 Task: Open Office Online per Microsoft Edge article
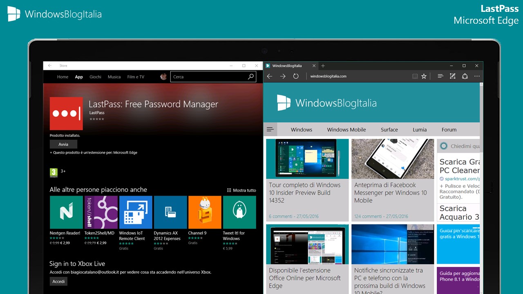pyautogui.click(x=305, y=278)
